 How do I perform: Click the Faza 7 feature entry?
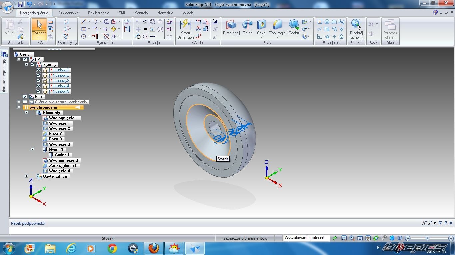tap(55, 134)
